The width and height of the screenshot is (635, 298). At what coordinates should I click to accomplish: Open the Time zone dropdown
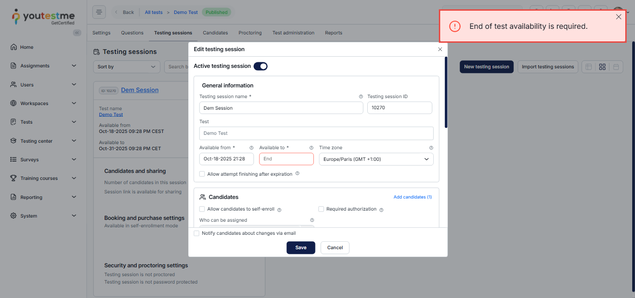(x=376, y=159)
